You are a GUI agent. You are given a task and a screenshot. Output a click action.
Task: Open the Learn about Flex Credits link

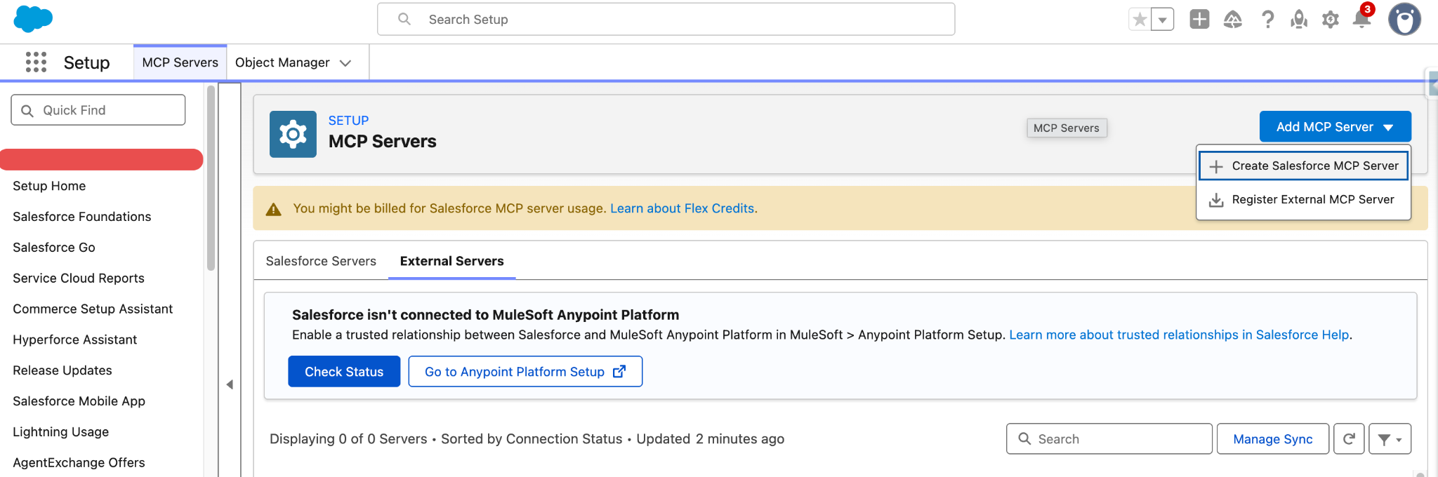click(684, 208)
